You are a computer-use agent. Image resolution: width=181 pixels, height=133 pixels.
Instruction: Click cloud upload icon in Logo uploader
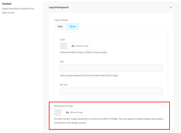[x=73, y=46]
